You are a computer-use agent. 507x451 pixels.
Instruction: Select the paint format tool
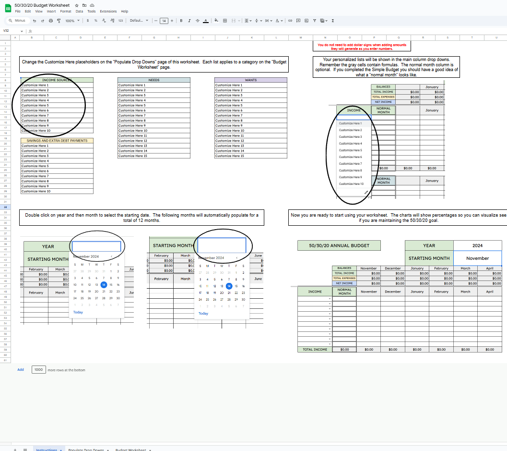pyautogui.click(x=59, y=21)
